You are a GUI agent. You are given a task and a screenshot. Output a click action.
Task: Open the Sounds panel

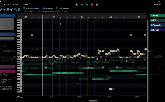point(158,25)
